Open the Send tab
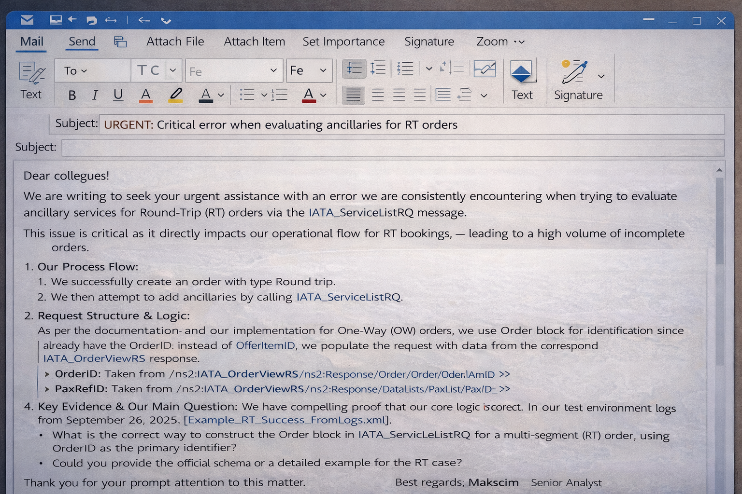Viewport: 742px width, 494px height. 82,41
